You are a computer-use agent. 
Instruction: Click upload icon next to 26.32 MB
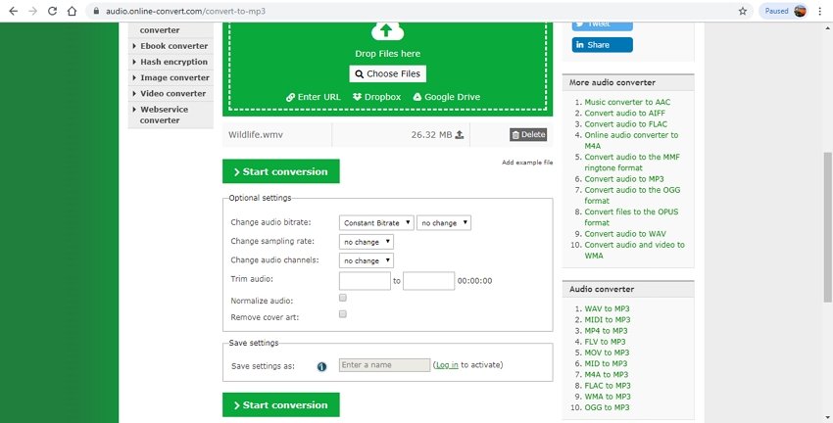click(x=460, y=135)
